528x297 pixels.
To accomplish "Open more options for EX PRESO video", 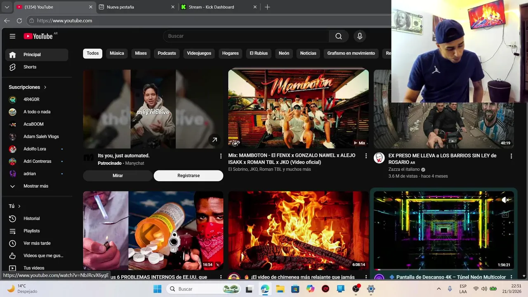I will click(x=511, y=156).
